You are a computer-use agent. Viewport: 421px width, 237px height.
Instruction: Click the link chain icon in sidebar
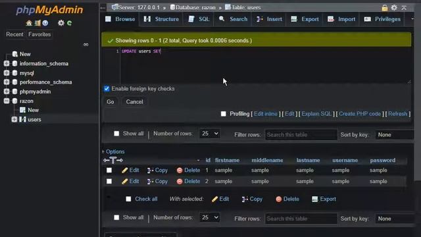(x=86, y=45)
